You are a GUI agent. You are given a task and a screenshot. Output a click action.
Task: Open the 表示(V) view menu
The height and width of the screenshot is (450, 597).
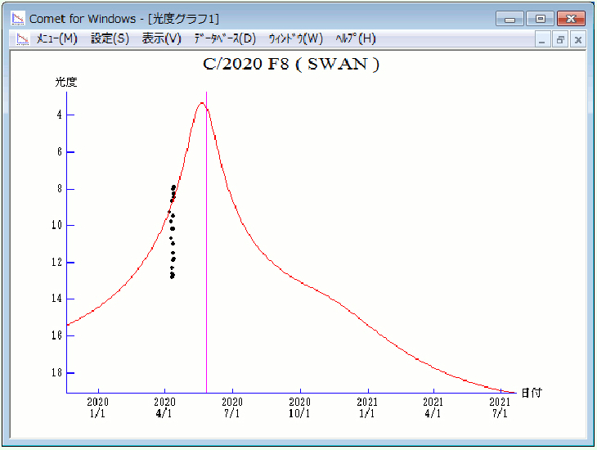(161, 38)
